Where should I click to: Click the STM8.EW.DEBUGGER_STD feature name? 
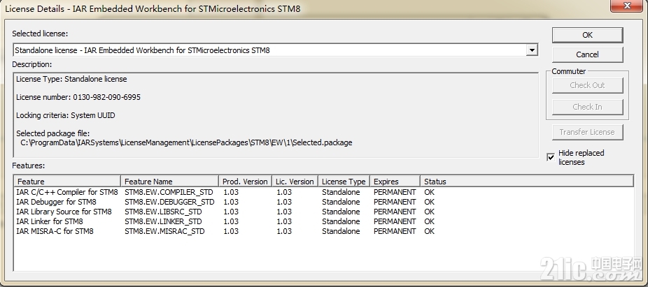tap(169, 202)
